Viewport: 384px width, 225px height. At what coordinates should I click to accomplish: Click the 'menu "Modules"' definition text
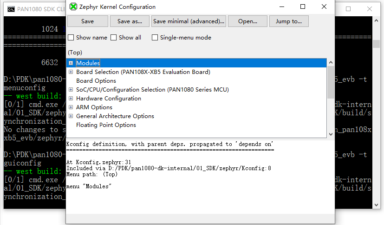pyautogui.click(x=89, y=186)
